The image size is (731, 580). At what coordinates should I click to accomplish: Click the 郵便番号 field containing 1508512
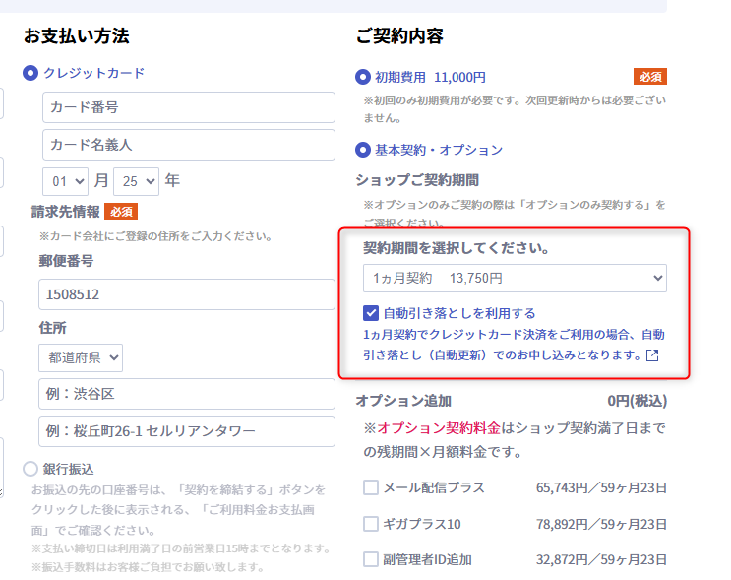coord(188,294)
